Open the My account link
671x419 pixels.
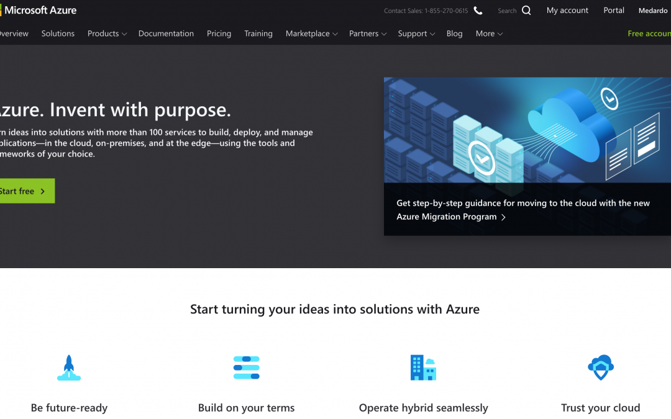click(567, 11)
